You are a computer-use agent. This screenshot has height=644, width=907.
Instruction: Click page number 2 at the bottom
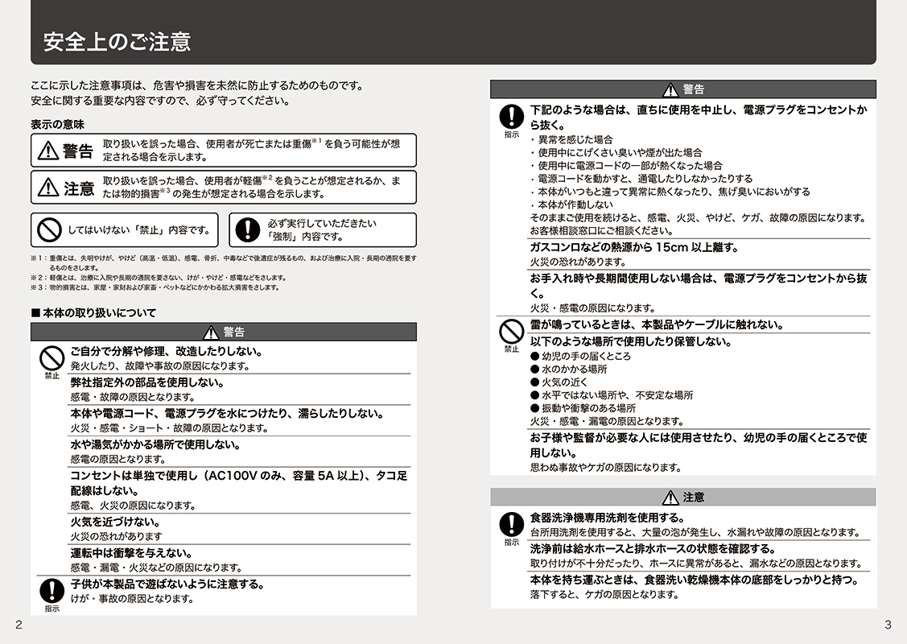point(19,625)
